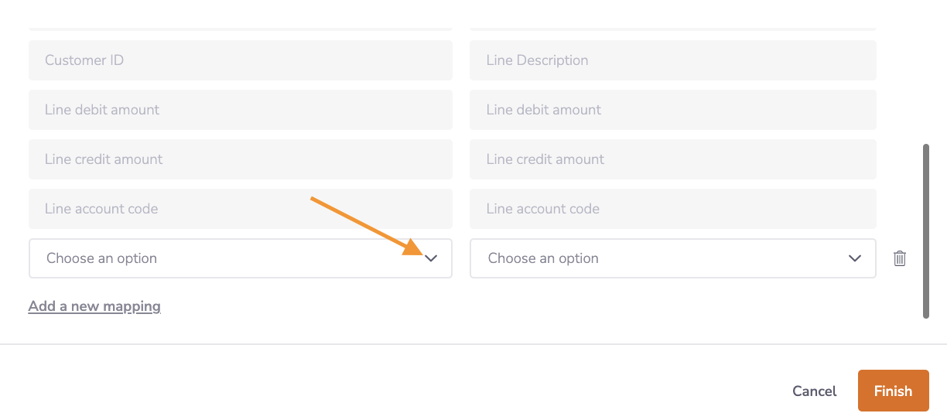947x420 pixels.
Task: Open left Choose an option combo box
Action: point(241,258)
